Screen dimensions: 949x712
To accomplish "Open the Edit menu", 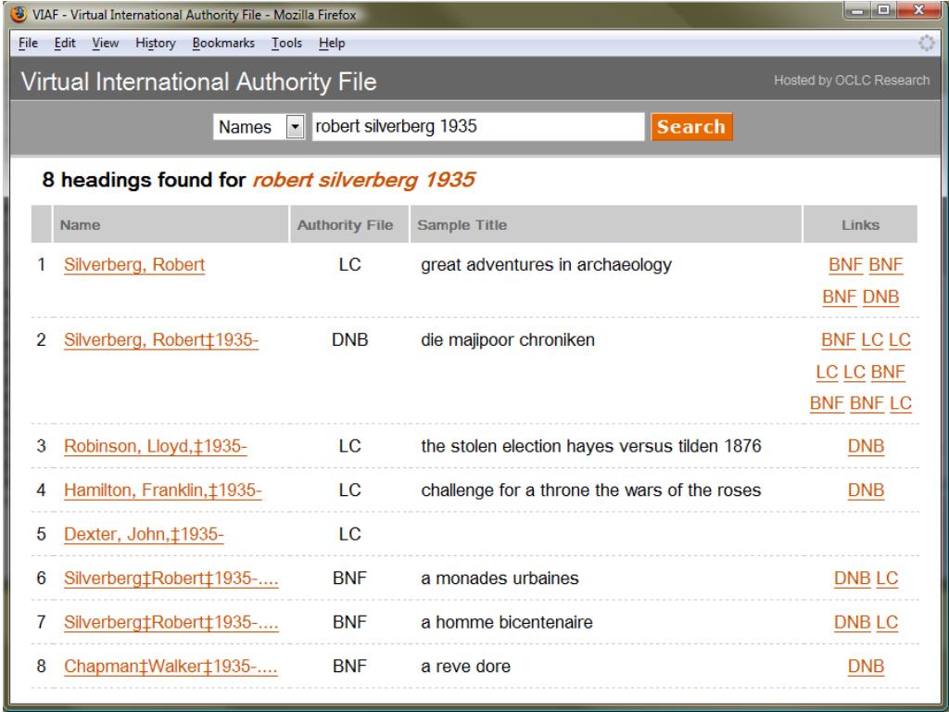I will [65, 43].
